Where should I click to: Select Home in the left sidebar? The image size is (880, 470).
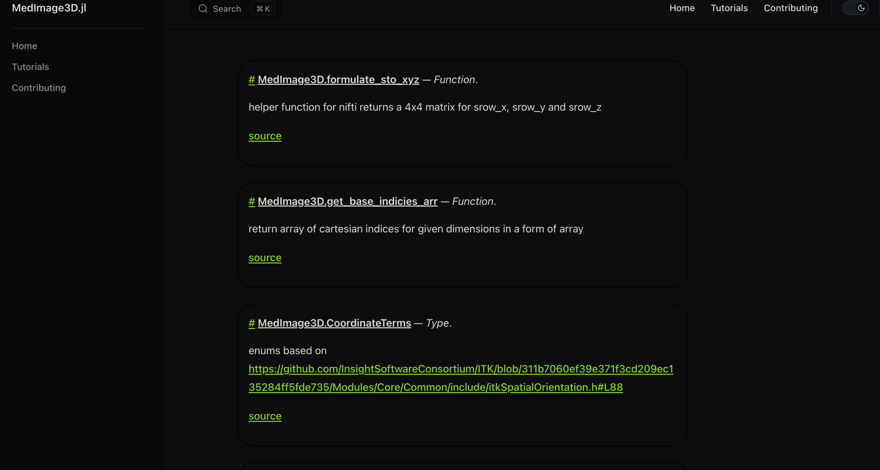tap(25, 46)
